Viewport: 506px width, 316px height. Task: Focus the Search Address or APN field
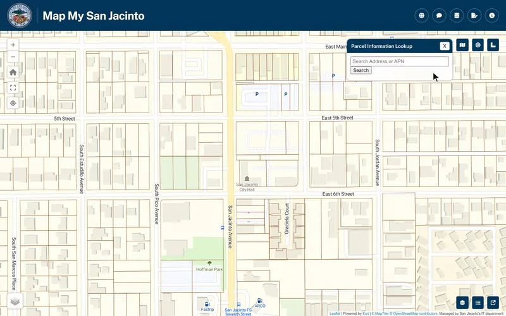[400, 61]
